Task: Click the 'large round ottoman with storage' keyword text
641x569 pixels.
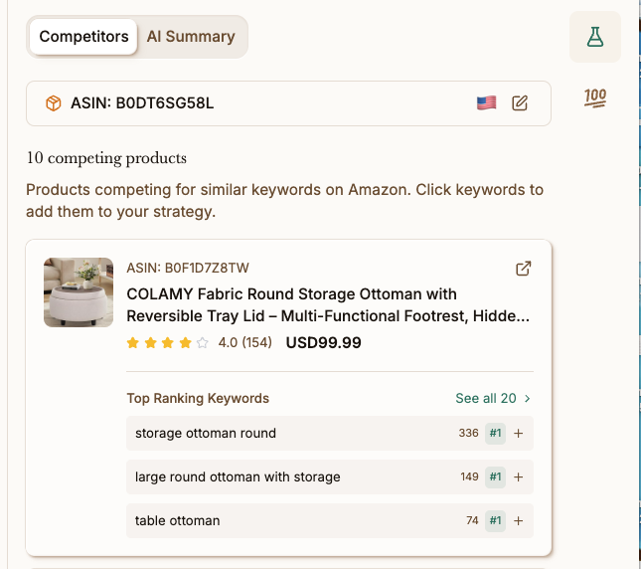Action: pyautogui.click(x=238, y=477)
